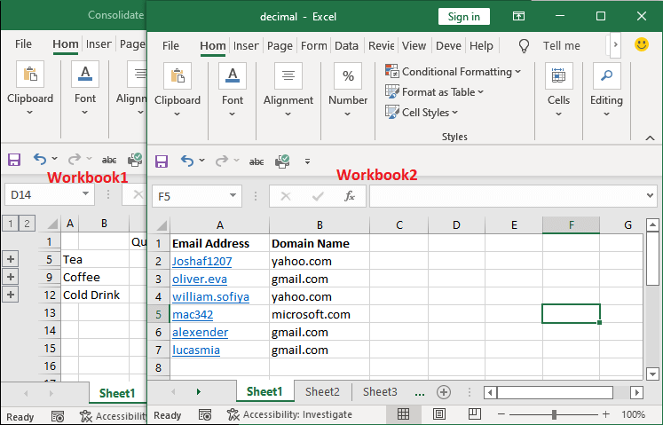Open View tab in decimal workbook
Viewport: 663px width, 425px height.
(x=414, y=45)
